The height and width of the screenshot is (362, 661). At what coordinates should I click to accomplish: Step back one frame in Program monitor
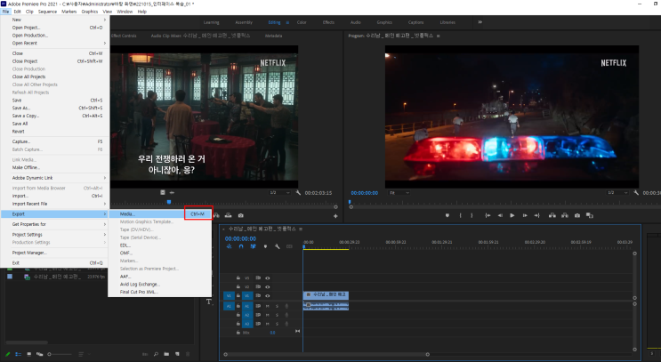point(500,215)
